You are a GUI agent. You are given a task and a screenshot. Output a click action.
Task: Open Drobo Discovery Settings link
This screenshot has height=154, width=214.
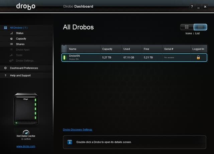78,130
